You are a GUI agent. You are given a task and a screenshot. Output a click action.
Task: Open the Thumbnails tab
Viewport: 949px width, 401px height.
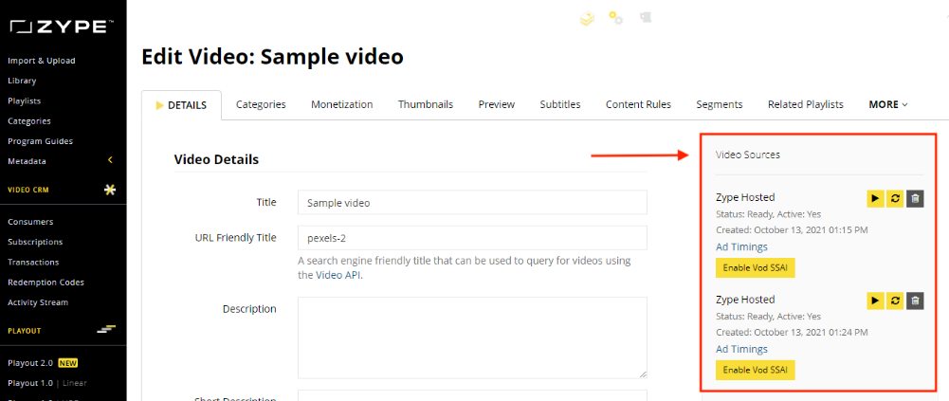[x=426, y=104]
